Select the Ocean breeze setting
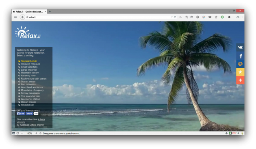The height and width of the screenshot is (149, 256). point(28,102)
